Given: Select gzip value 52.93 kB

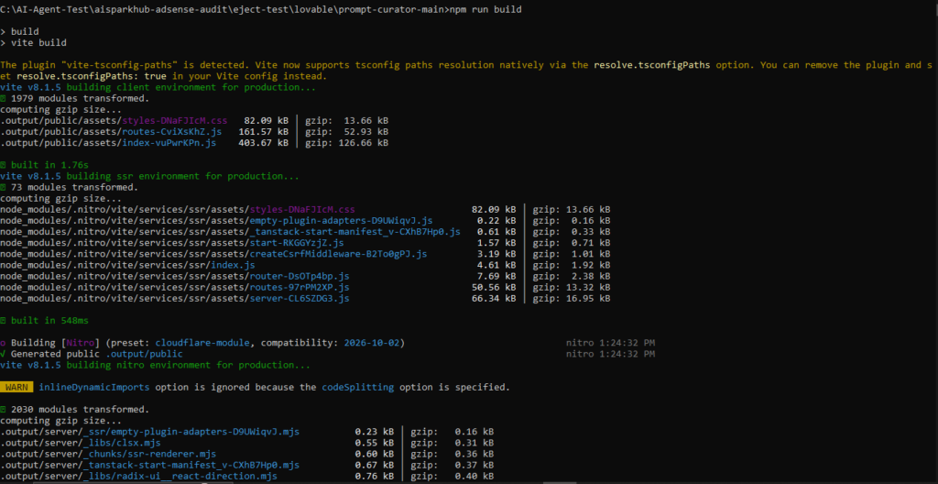Looking at the screenshot, I should (366, 132).
